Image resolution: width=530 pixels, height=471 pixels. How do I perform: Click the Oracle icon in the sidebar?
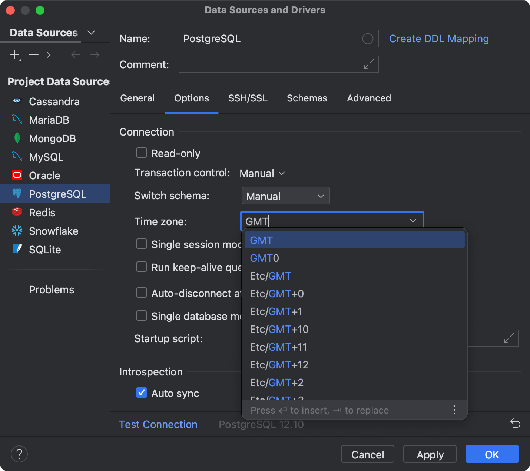17,175
